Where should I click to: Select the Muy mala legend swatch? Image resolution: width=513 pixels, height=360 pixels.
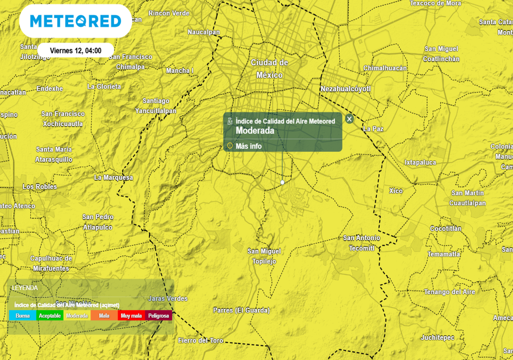(131, 315)
